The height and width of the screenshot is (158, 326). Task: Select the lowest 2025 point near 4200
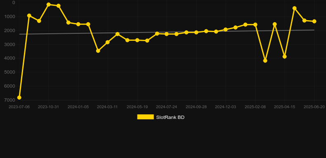(265, 61)
